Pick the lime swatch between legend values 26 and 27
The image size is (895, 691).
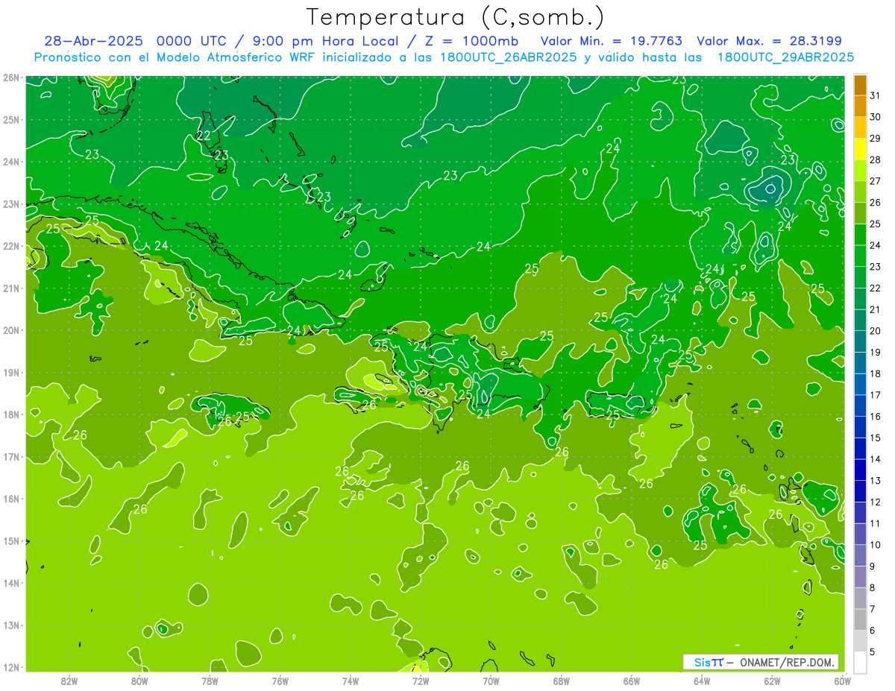(x=860, y=192)
